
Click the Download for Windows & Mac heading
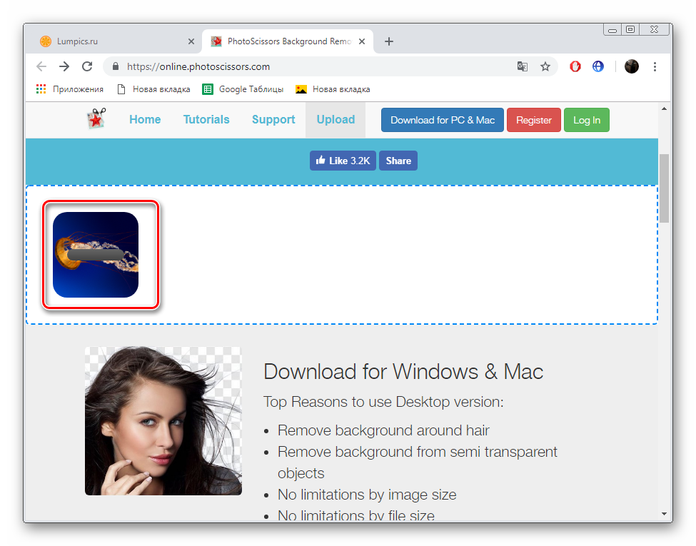[403, 372]
